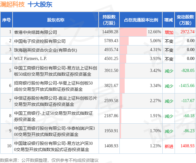Click shareholder 香港中央结算有限公司
This screenshot has width=196, height=163.
pos(36,32)
